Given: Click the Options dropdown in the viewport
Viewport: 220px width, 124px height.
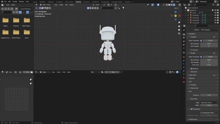Looking at the screenshot, I should coord(177,8).
